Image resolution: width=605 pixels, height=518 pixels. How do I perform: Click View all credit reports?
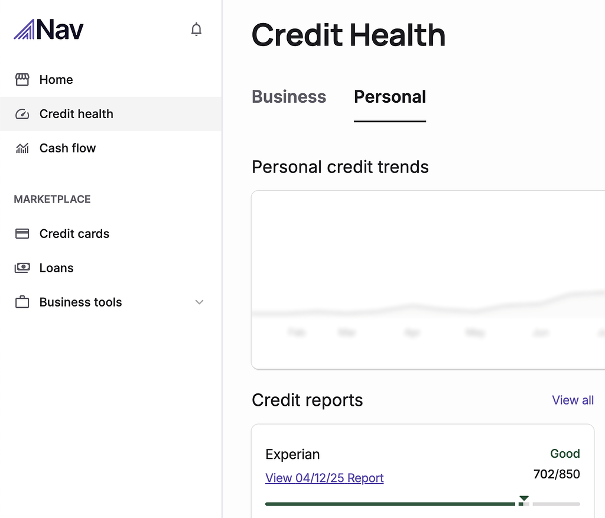573,400
